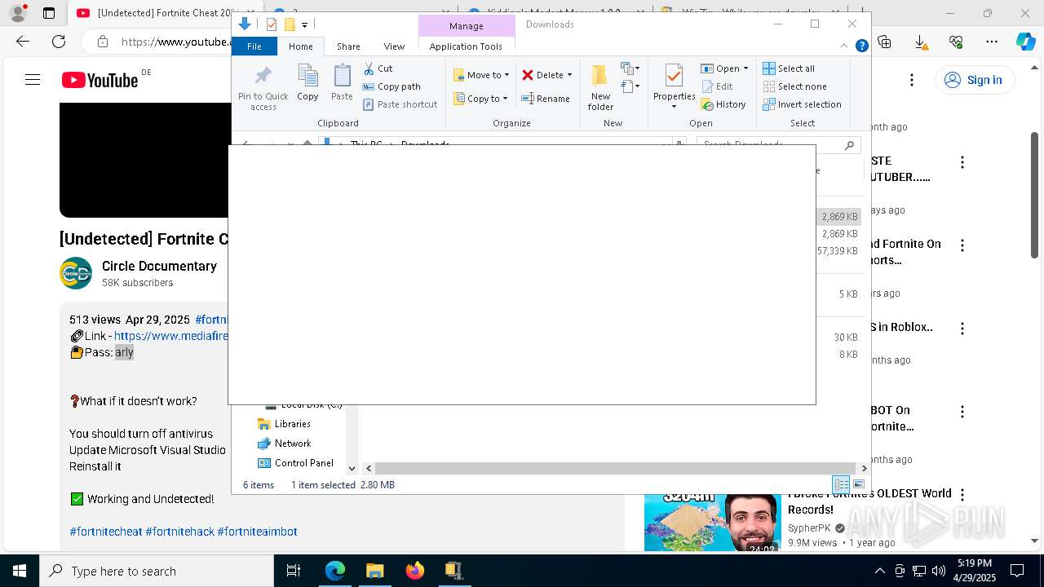This screenshot has width=1044, height=587.
Task: Open Edge tab actions menu icon
Action: (x=49, y=13)
